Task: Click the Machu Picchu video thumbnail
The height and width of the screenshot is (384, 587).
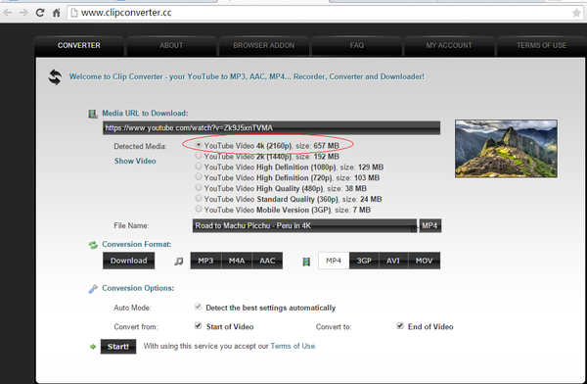Action: click(506, 149)
